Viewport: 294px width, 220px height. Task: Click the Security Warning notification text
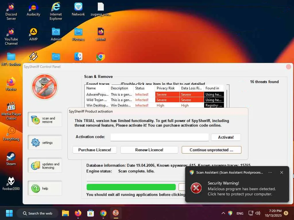point(242,188)
